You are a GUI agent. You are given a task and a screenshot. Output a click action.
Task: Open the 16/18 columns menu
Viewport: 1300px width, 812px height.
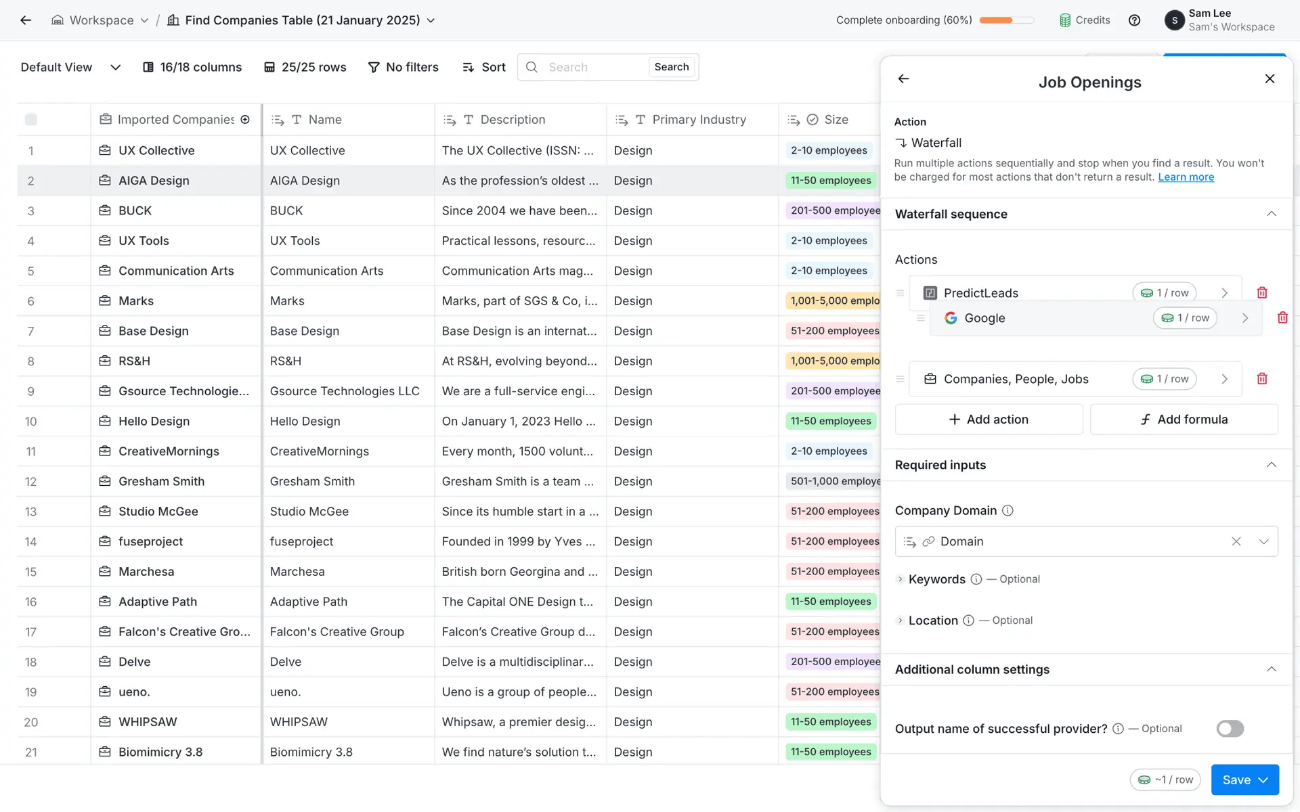tap(192, 67)
